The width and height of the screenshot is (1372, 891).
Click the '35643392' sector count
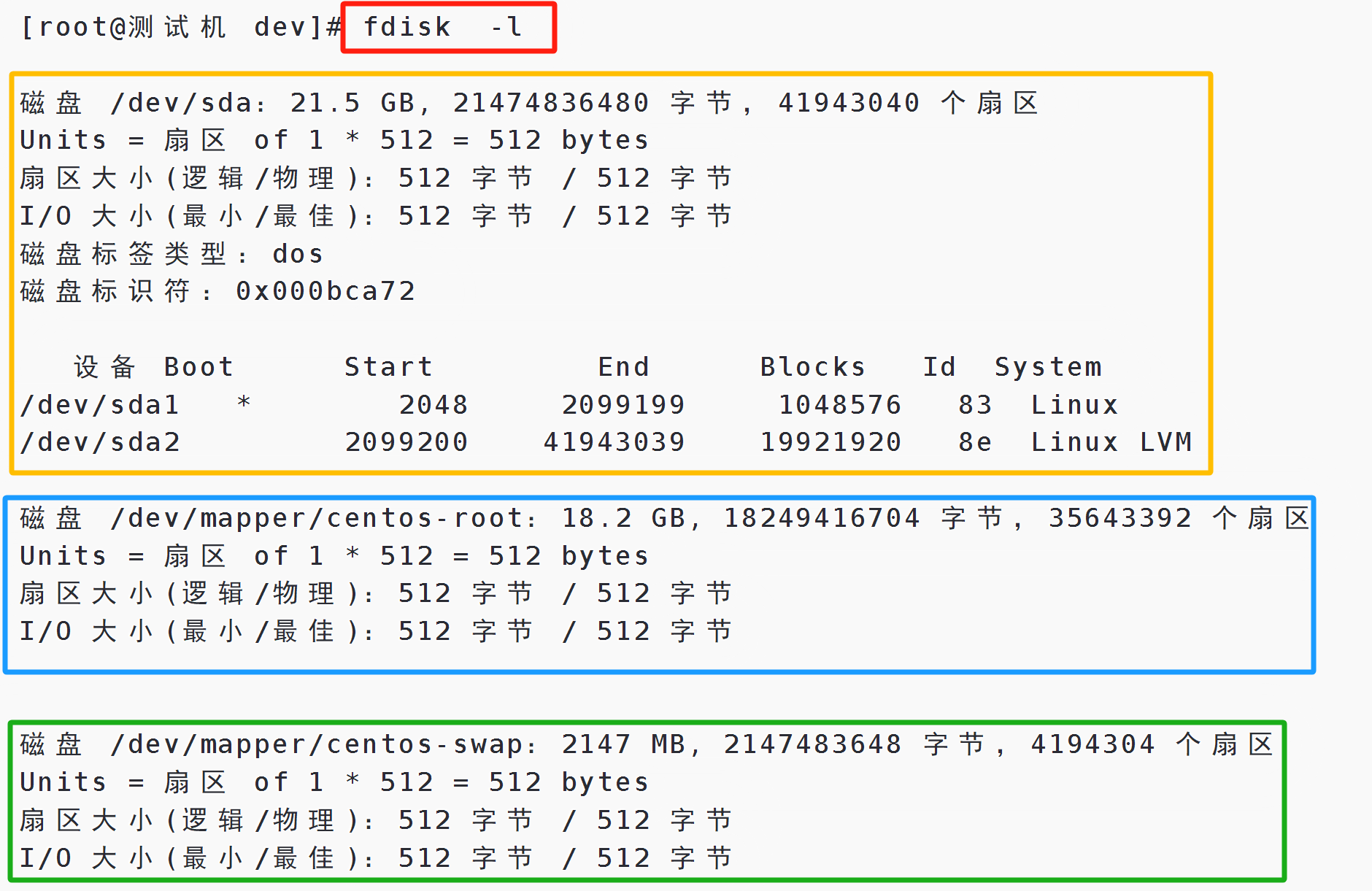[x=1119, y=519]
